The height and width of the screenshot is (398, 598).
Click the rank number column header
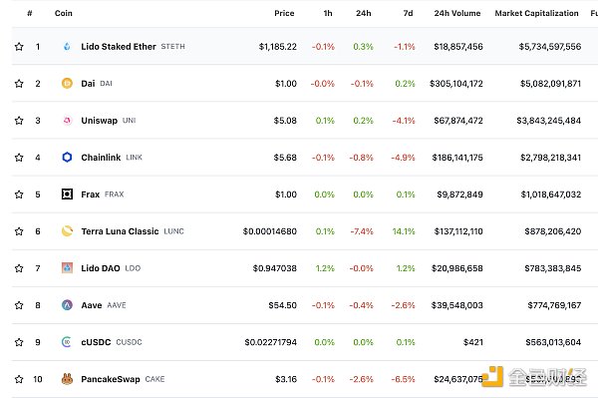pos(30,13)
